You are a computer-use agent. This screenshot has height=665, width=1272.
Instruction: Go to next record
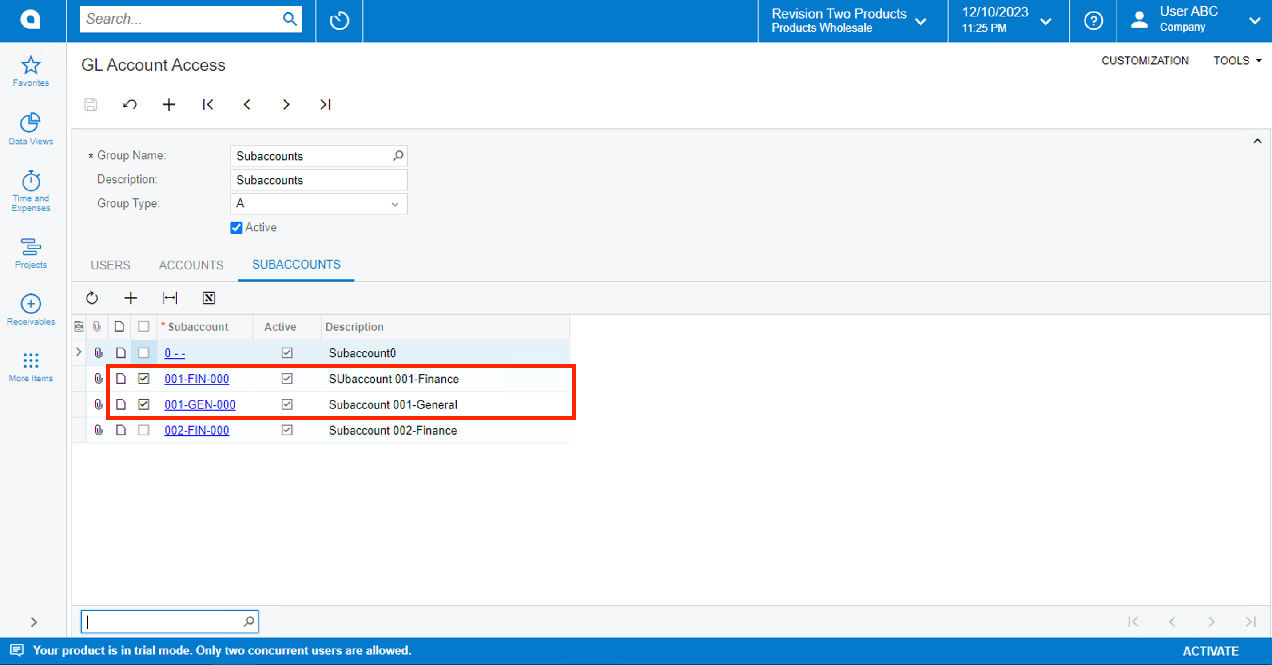286,104
